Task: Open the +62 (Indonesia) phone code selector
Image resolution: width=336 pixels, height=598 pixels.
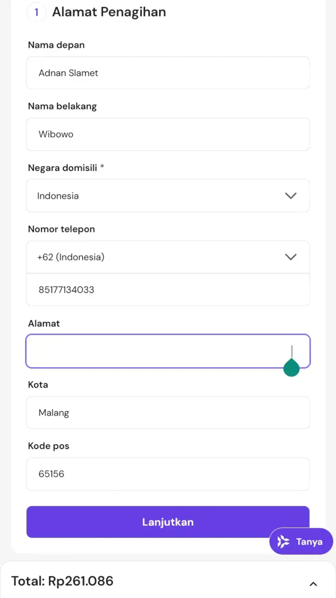Action: click(168, 257)
